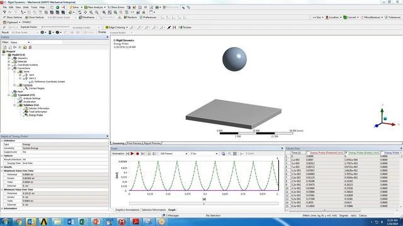This screenshot has height=226, width=403.
Task: Open Excel from the Windows taskbar
Action: (82, 222)
